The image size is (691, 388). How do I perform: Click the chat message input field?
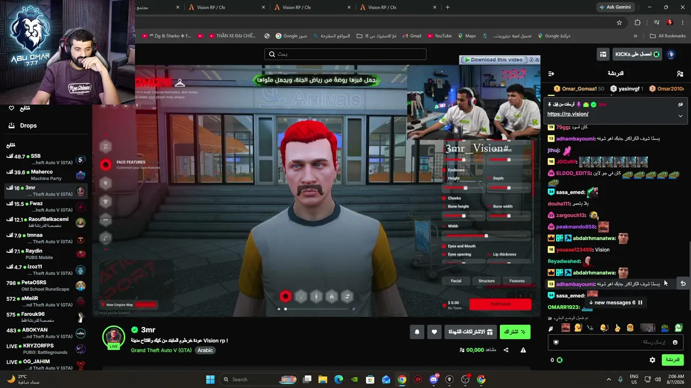[x=615, y=342]
